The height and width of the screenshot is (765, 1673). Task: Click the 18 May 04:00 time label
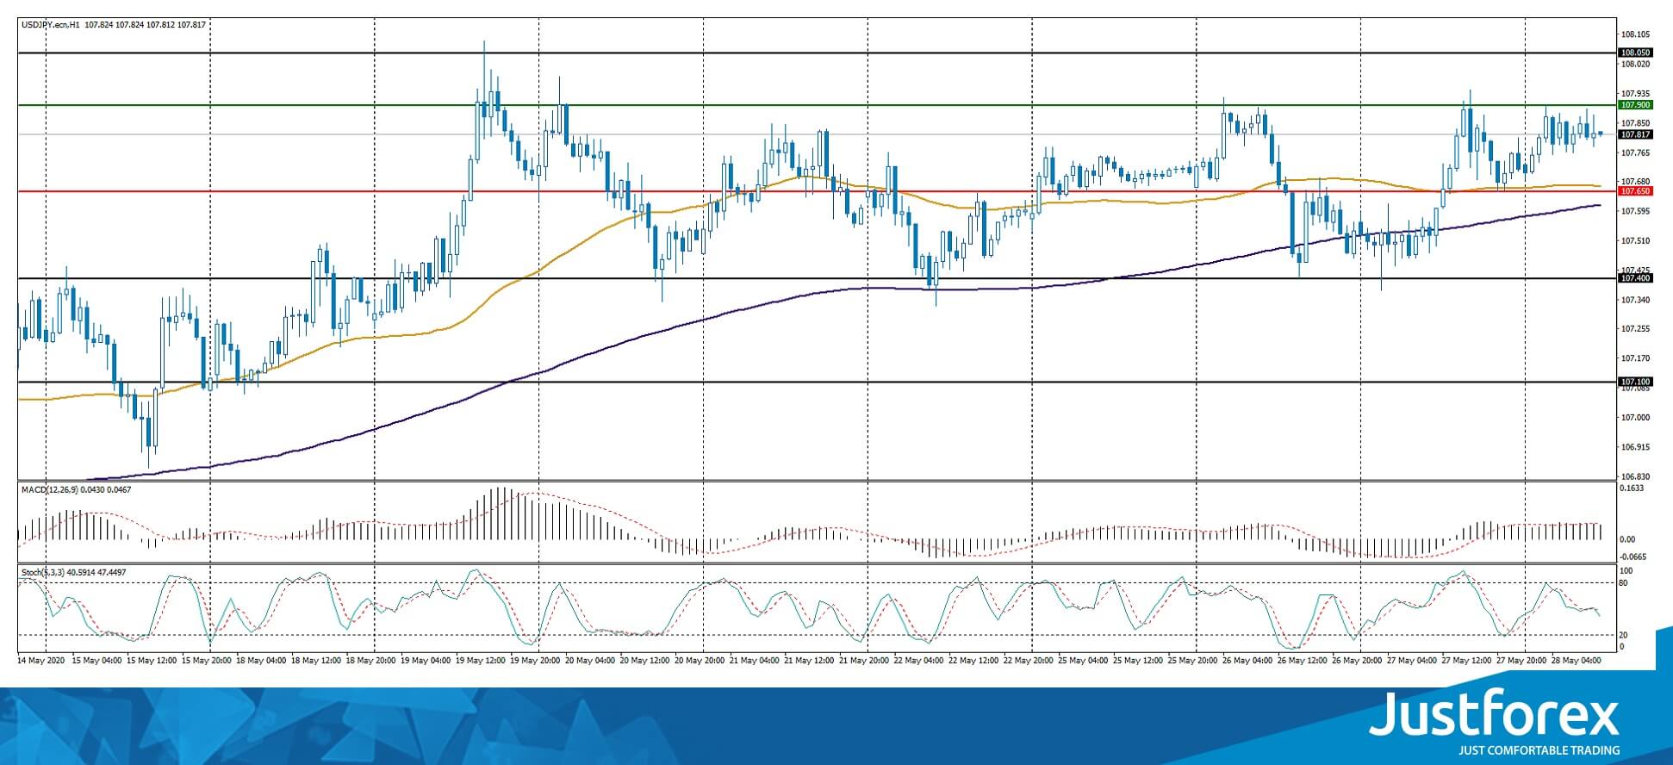(261, 660)
